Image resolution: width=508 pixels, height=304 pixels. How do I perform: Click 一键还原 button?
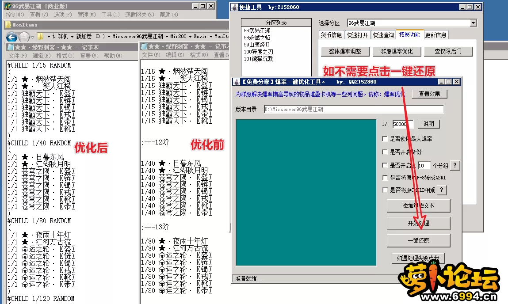(418, 240)
